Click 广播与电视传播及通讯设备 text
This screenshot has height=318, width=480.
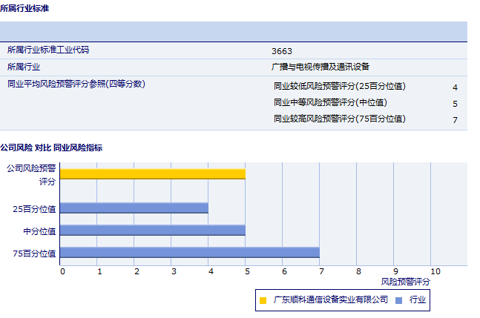[320, 67]
